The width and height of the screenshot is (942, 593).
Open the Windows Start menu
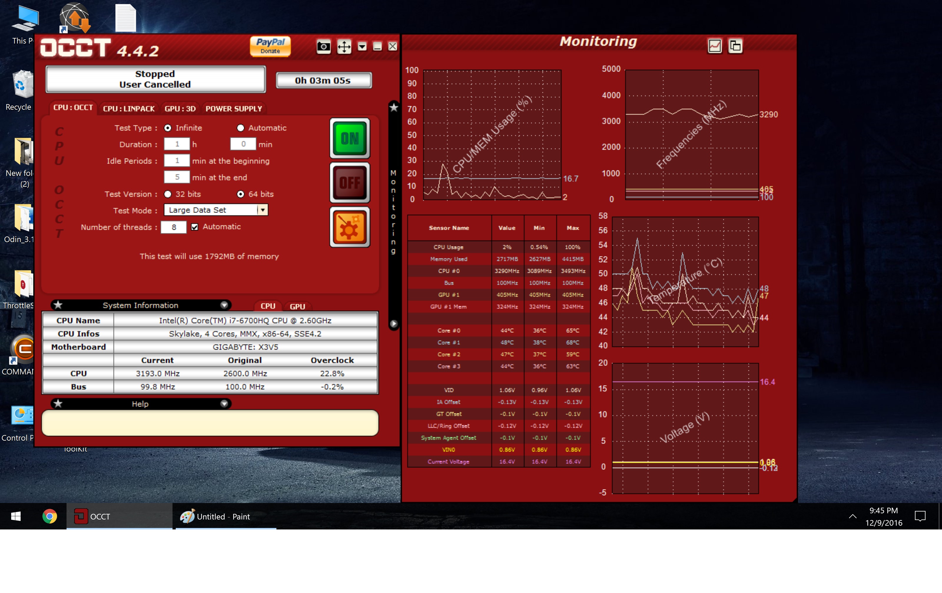16,517
